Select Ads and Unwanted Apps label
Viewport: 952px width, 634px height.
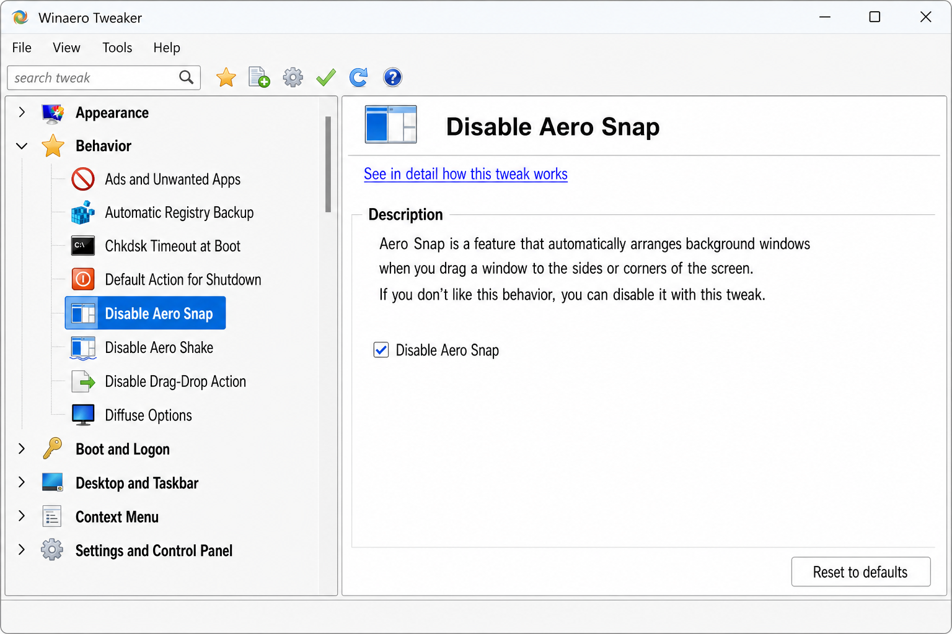coord(173,180)
